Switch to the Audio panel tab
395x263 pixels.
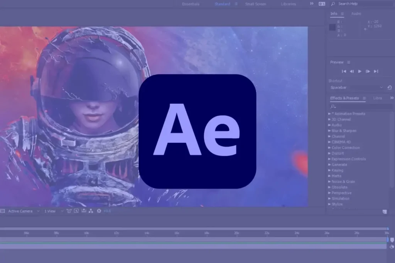[356, 13]
